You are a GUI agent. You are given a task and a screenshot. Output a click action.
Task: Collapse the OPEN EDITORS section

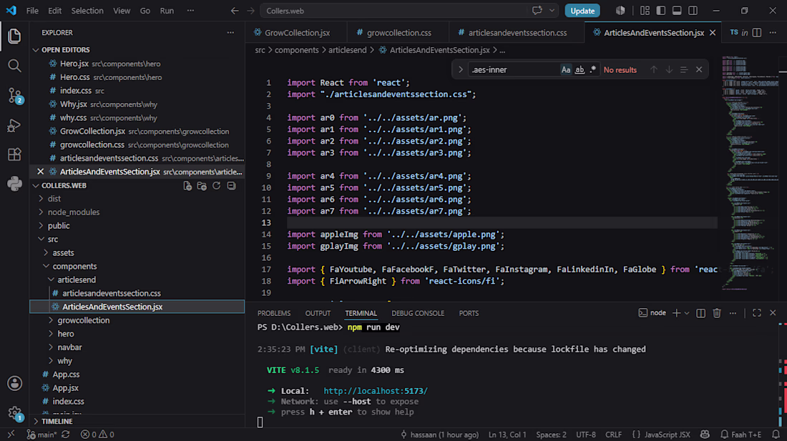(x=36, y=50)
